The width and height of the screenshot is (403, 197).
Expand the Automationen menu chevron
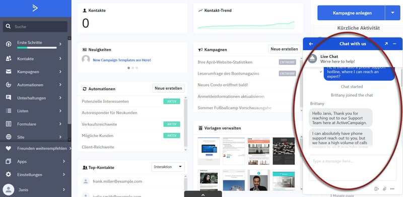[60, 85]
